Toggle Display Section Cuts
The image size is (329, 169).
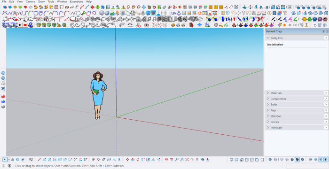[x=321, y=160]
